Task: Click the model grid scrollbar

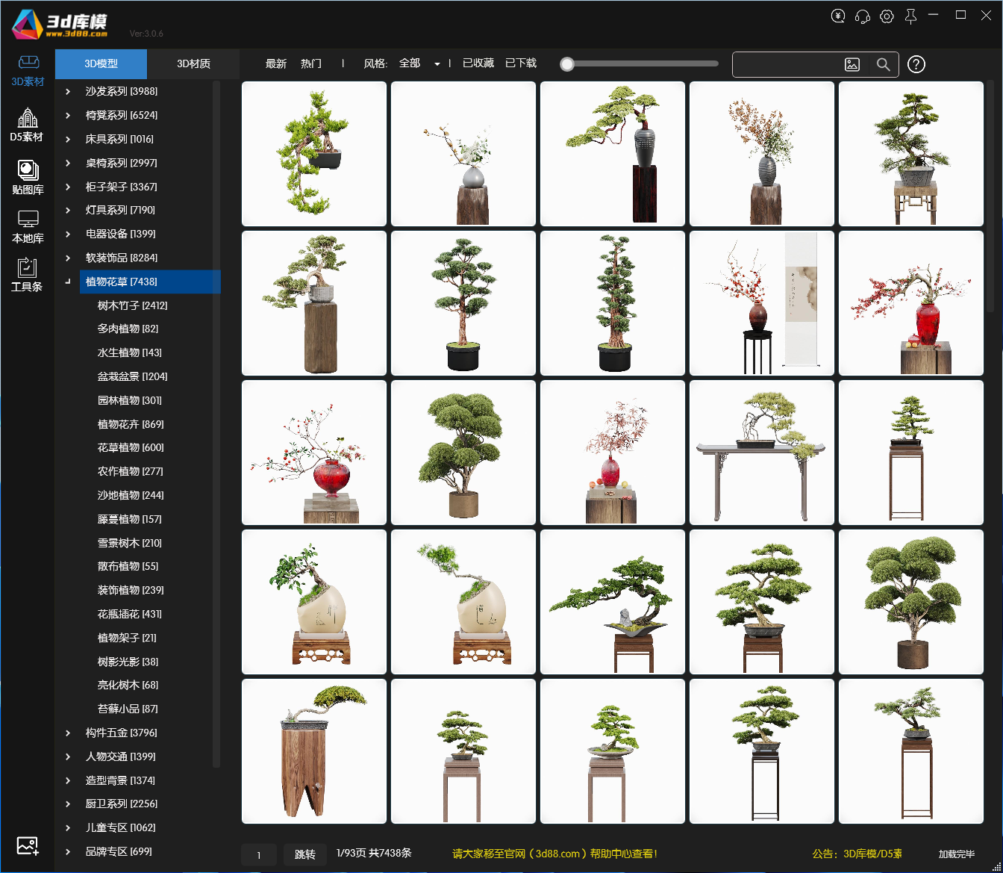Action: click(990, 196)
